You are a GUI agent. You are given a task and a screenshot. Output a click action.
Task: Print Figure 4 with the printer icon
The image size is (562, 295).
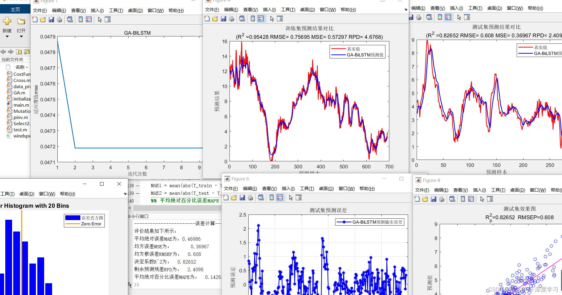[x=232, y=19]
